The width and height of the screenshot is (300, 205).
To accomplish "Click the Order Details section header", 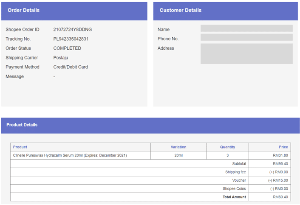I will click(x=23, y=10).
